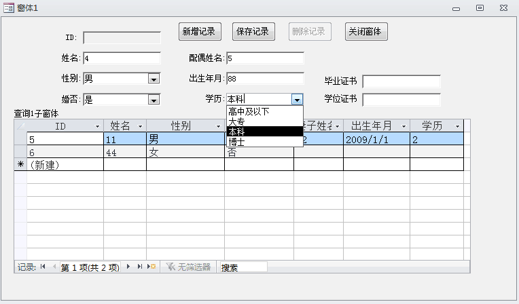
Task: Select row with ID 5 via row selector
Action: (x=20, y=138)
